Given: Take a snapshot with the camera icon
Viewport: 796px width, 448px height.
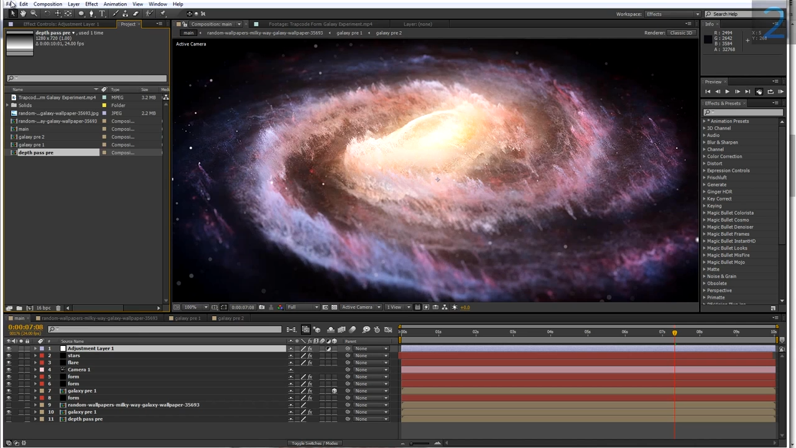Looking at the screenshot, I should (x=262, y=307).
